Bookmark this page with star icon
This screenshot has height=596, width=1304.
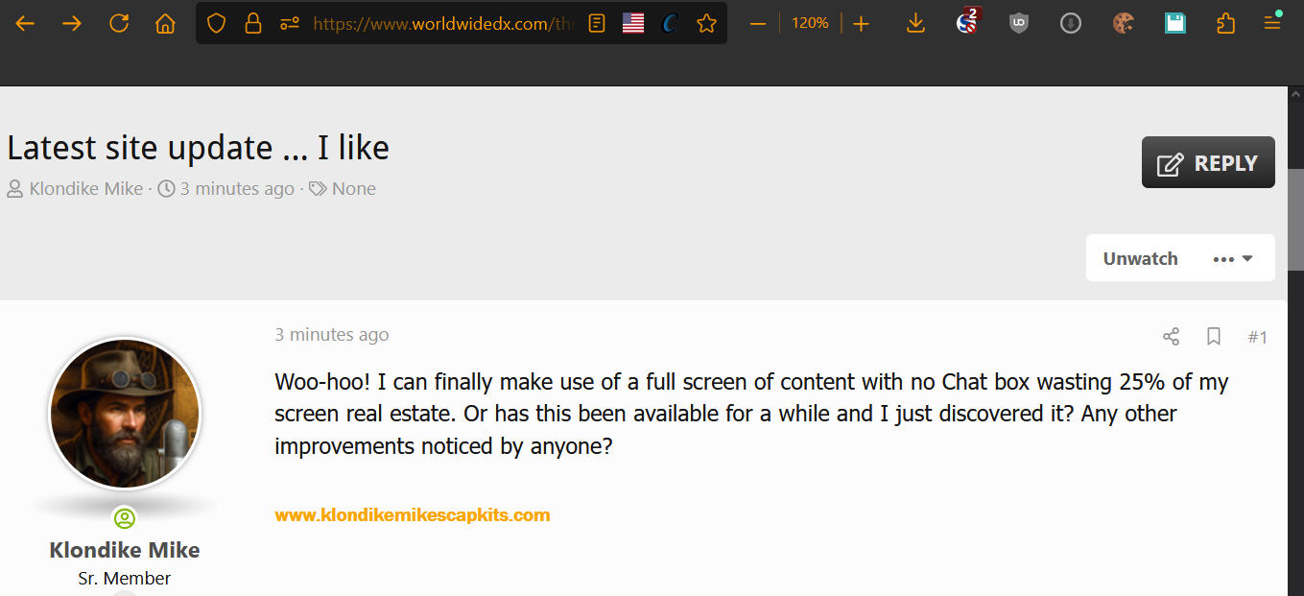click(x=707, y=23)
